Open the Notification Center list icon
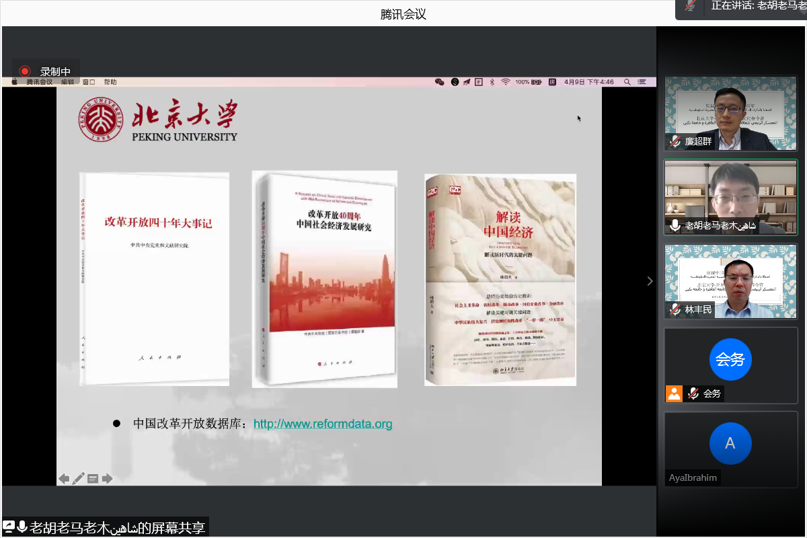 click(642, 82)
